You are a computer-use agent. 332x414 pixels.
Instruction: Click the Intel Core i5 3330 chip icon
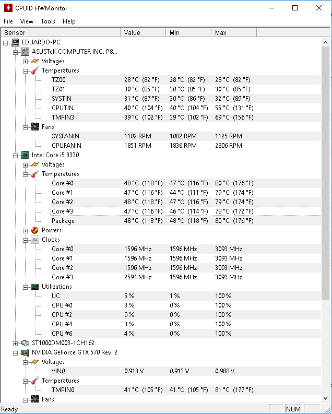tap(25, 155)
